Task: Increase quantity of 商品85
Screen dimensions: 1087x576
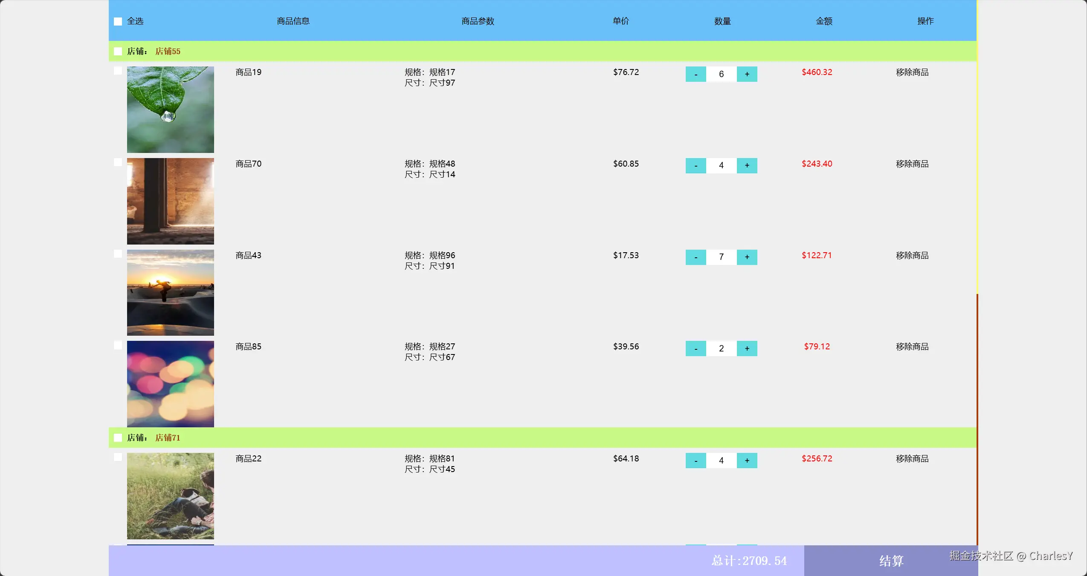Action: pyautogui.click(x=747, y=348)
